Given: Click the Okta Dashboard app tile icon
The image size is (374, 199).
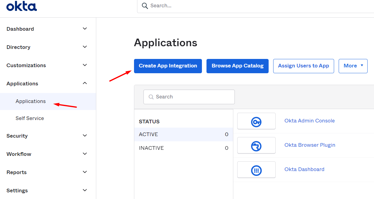Looking at the screenshot, I should [256, 170].
